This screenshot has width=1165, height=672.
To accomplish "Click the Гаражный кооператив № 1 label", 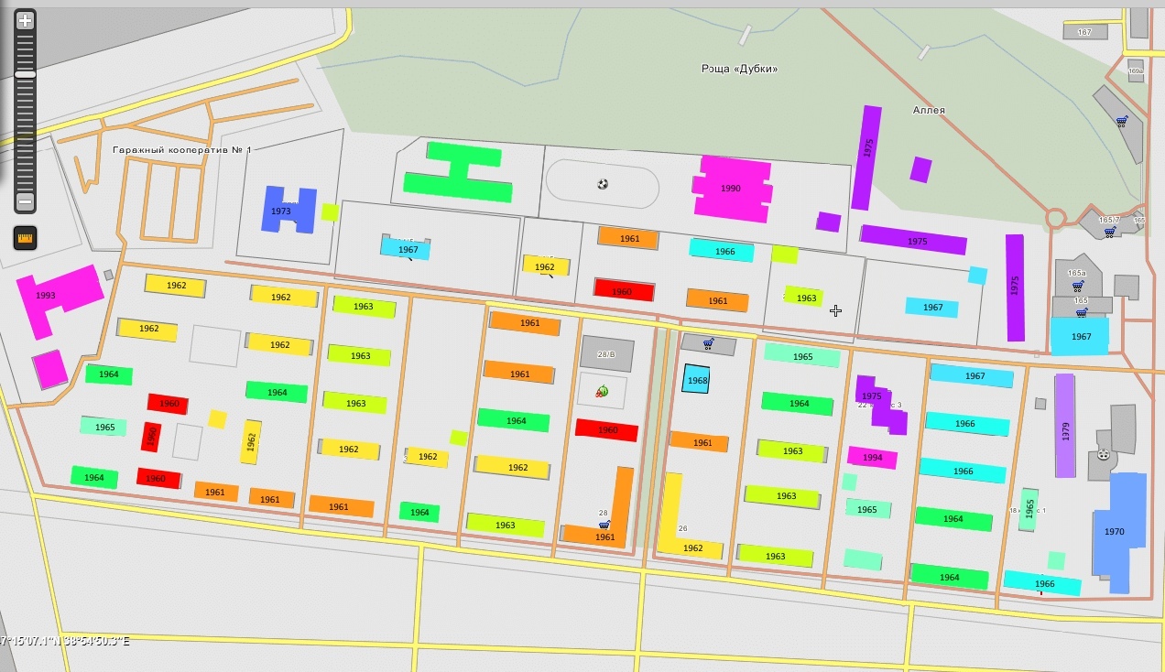I will (x=181, y=149).
